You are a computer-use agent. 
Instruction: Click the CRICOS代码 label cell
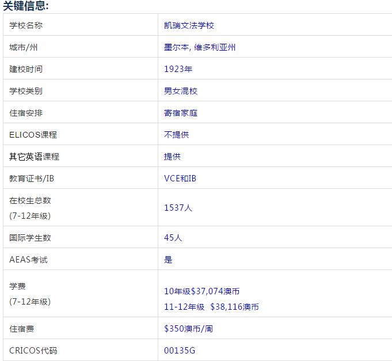click(33, 351)
